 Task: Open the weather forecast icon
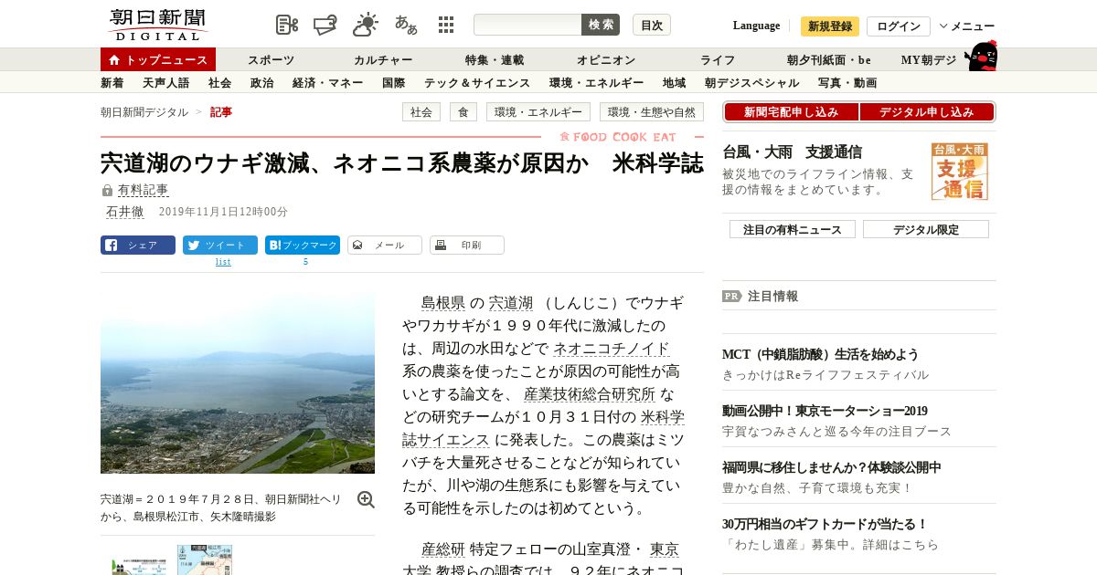tap(366, 25)
